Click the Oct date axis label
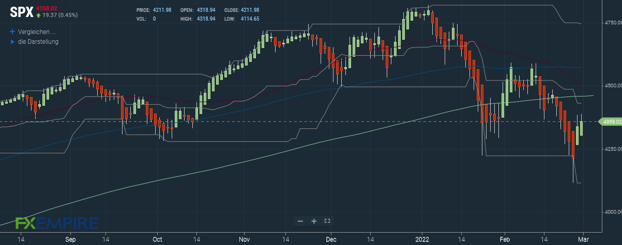Image resolution: width=622 pixels, height=245 pixels. coord(158,240)
